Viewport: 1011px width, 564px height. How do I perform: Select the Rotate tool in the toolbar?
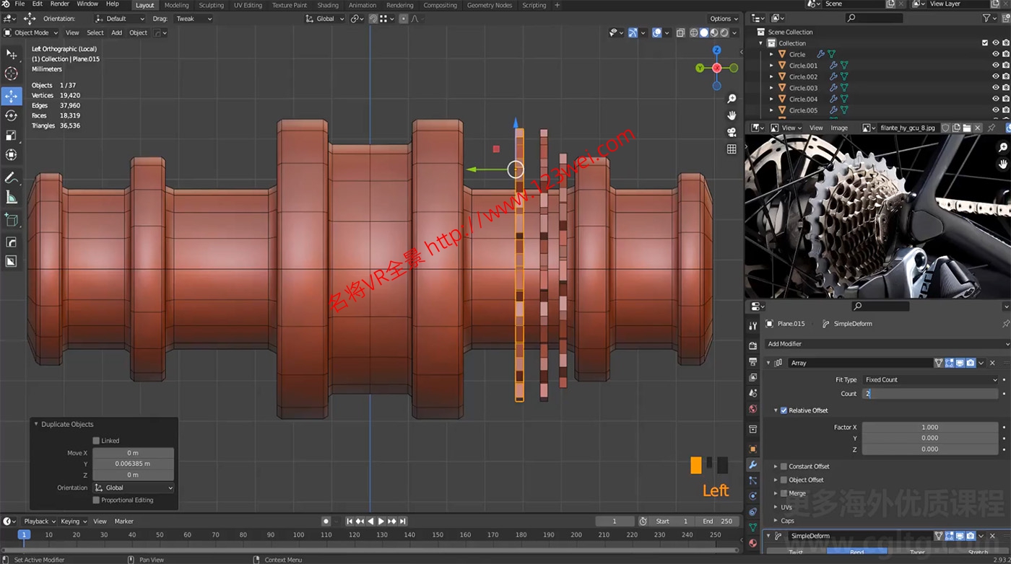click(x=12, y=114)
